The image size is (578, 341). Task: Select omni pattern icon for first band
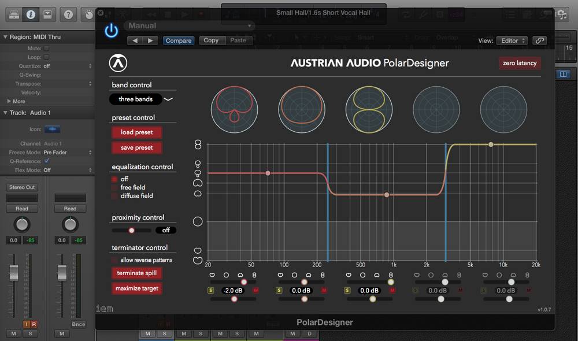click(227, 275)
